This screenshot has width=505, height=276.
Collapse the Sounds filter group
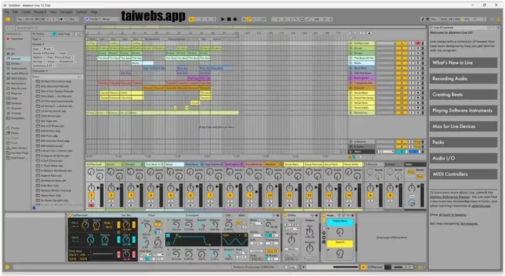tap(43, 44)
